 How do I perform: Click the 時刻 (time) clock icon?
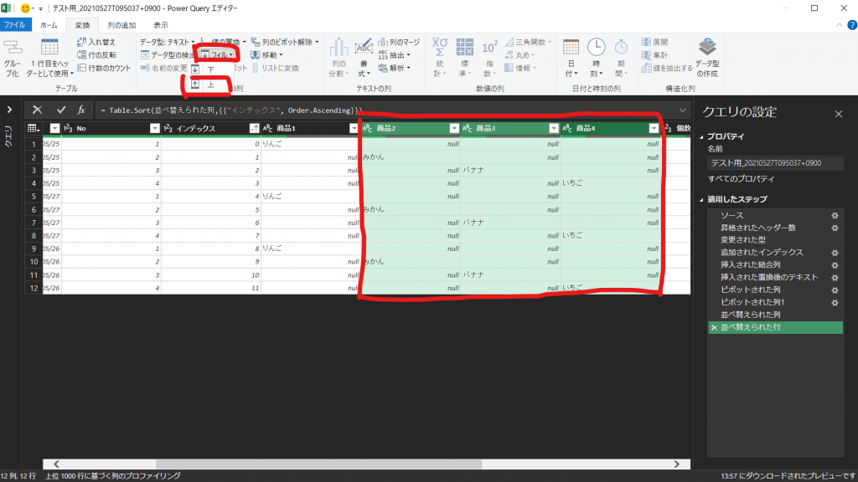(596, 49)
